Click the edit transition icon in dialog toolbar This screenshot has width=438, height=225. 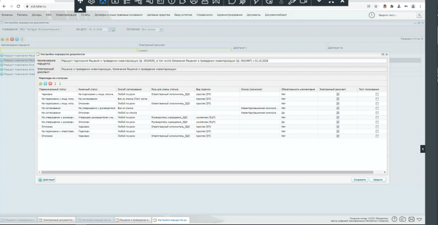click(x=46, y=84)
